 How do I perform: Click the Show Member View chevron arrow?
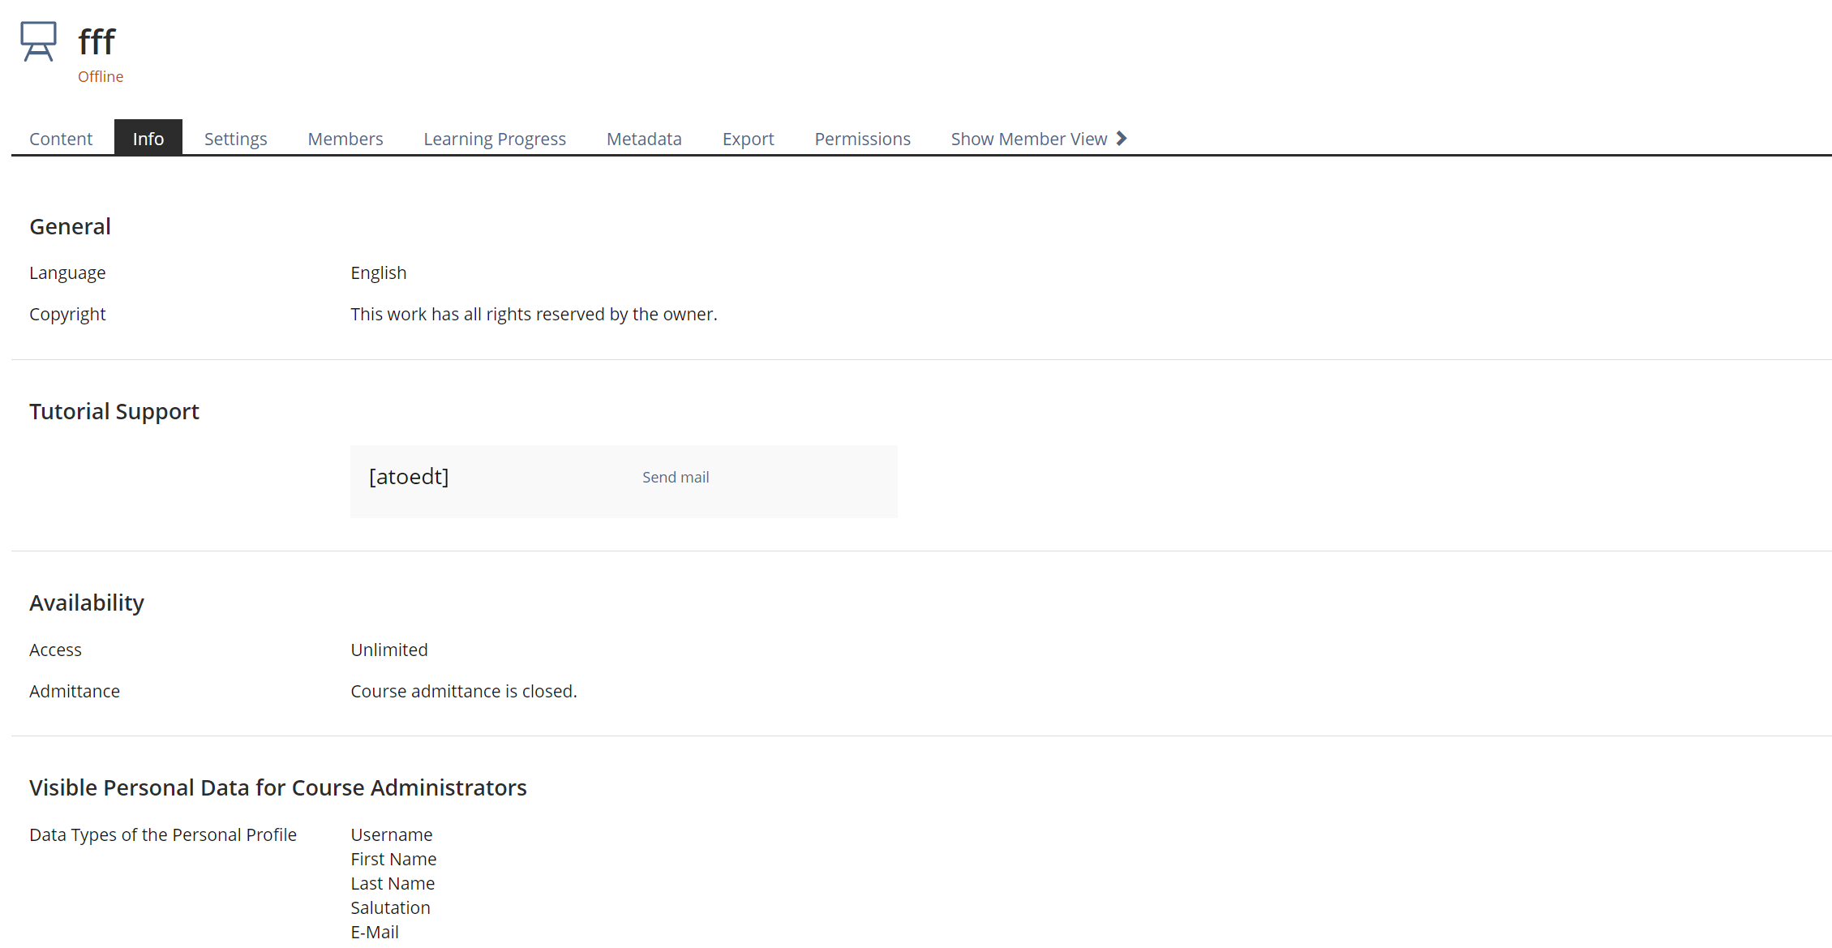[x=1122, y=139]
